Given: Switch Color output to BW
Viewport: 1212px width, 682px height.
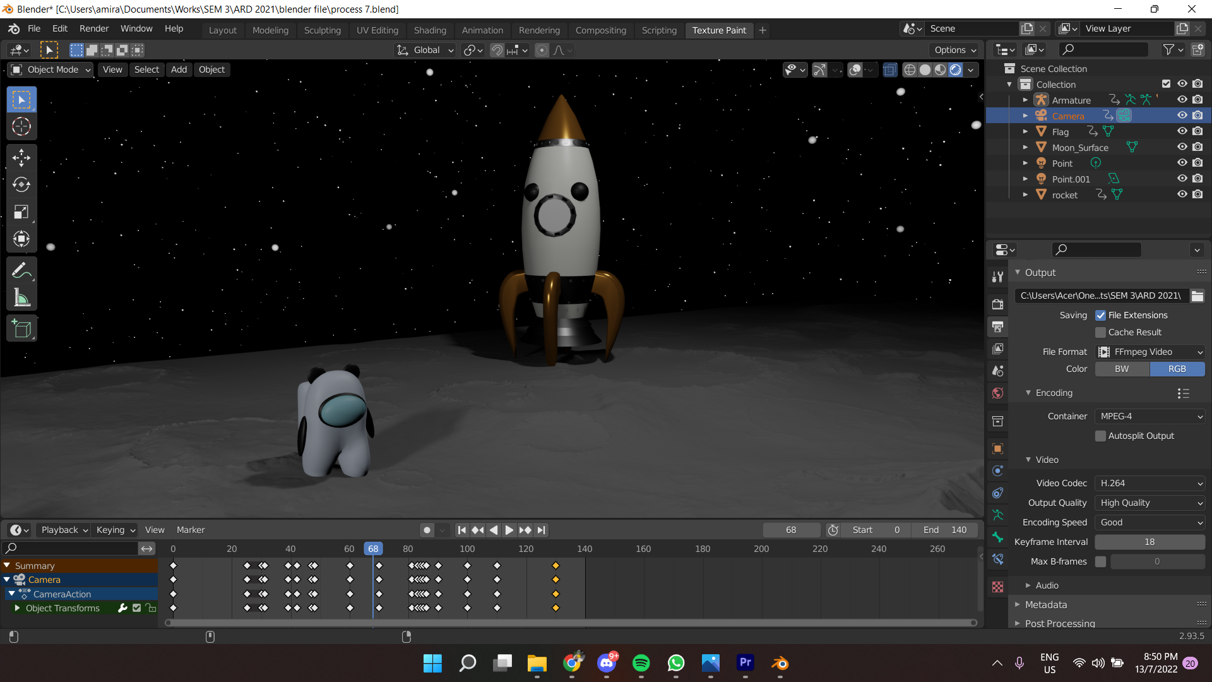Looking at the screenshot, I should 1122,369.
